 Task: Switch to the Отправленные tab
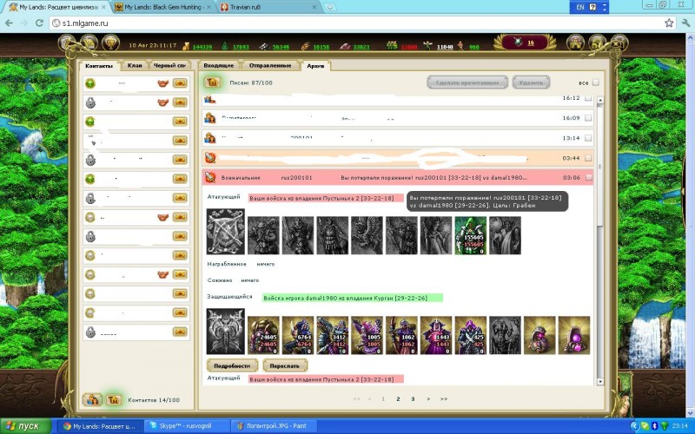click(x=270, y=65)
